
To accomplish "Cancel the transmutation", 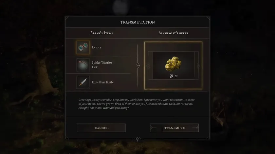I will [101, 128].
